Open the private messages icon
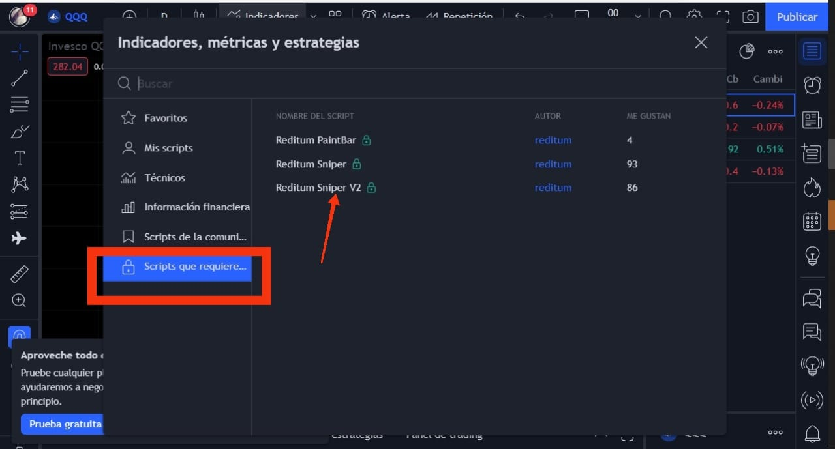This screenshot has width=835, height=449. pos(812,332)
